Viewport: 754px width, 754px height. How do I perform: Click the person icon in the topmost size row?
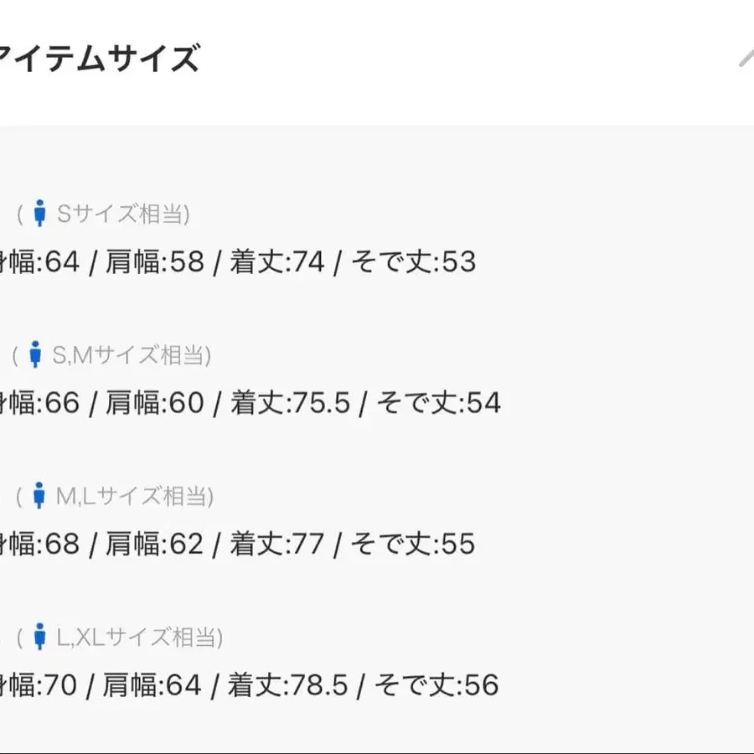pyautogui.click(x=39, y=213)
